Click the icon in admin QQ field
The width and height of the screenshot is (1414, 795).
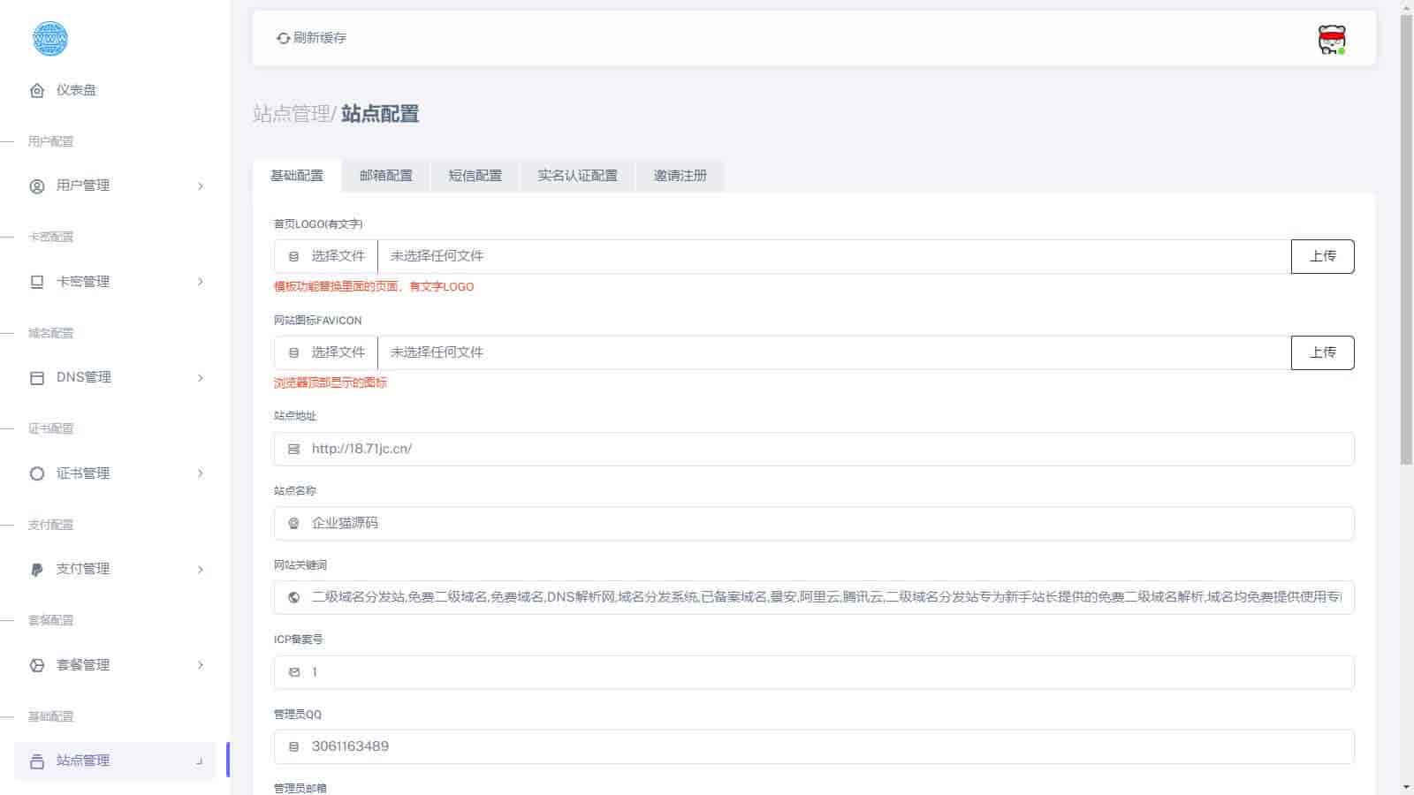click(x=294, y=746)
